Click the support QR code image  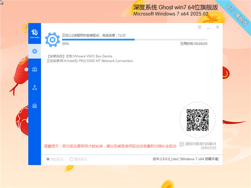(198, 120)
